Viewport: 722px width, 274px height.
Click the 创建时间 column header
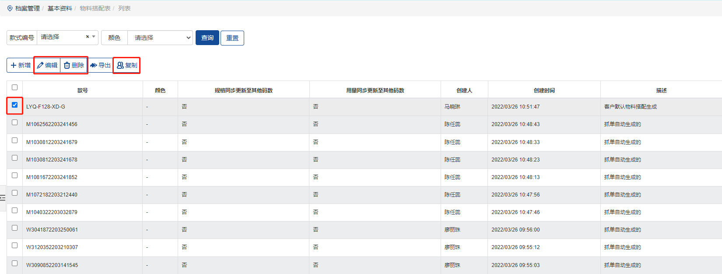(544, 90)
